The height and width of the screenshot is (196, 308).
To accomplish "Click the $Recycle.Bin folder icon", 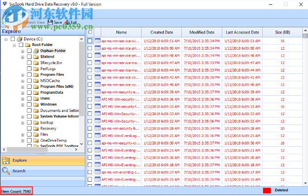I will tap(36, 63).
